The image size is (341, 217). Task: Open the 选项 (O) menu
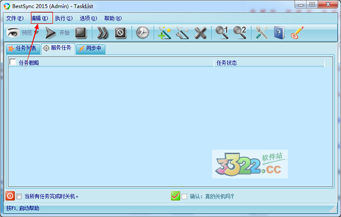coord(88,18)
